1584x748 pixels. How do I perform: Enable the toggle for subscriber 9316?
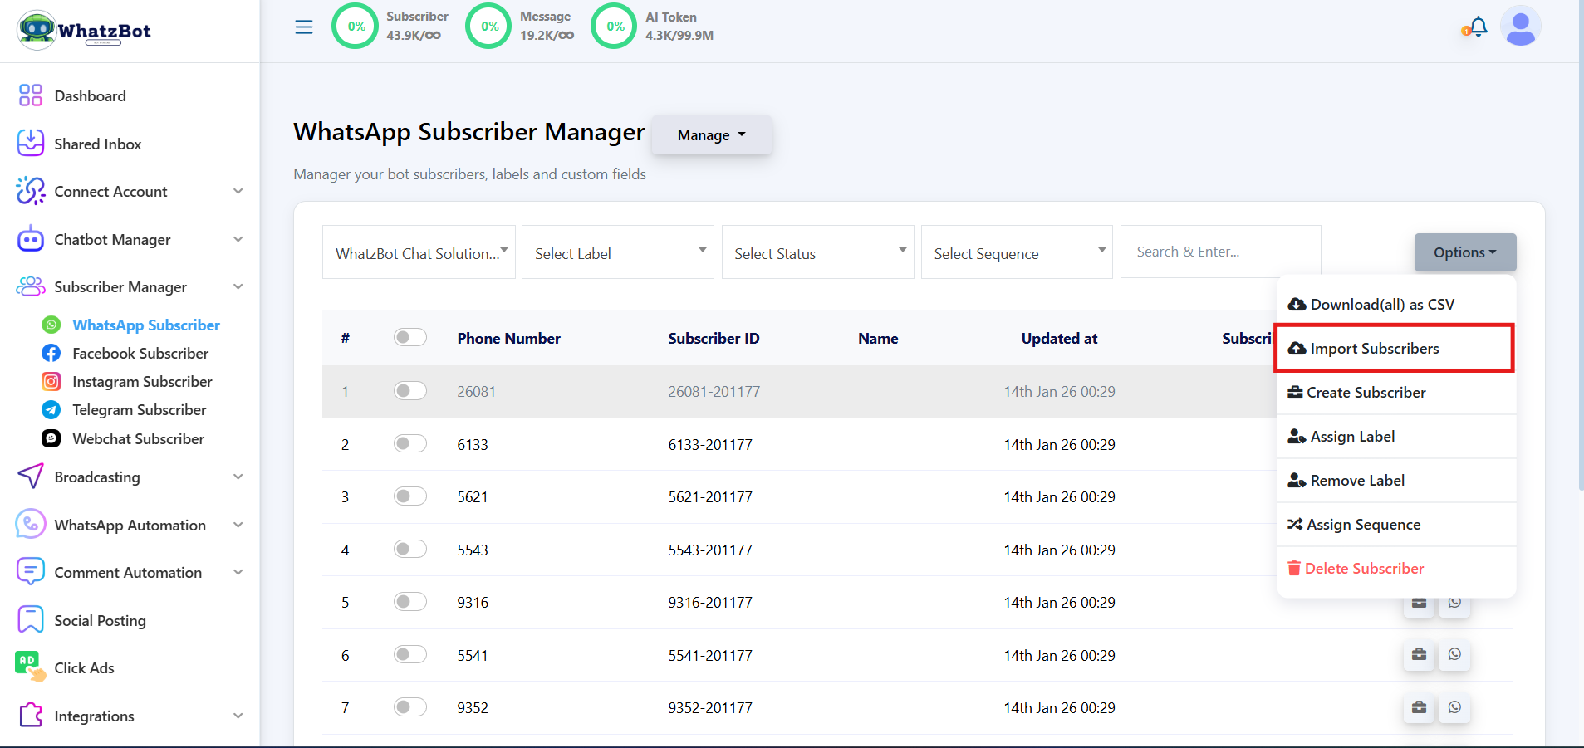click(409, 601)
